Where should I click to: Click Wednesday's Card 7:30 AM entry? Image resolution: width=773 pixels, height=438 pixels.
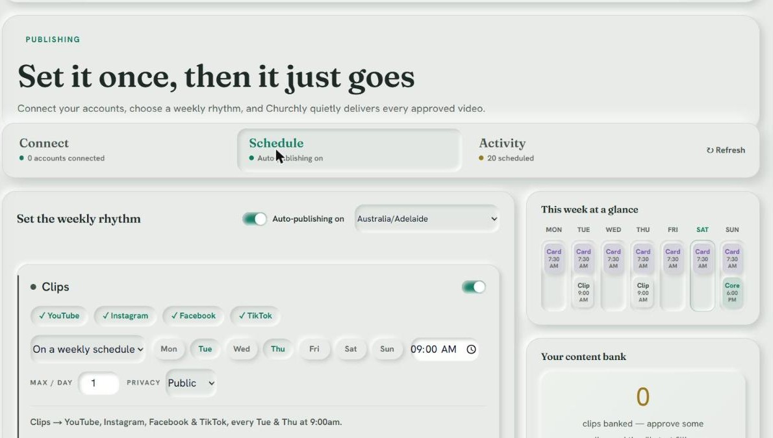point(613,259)
